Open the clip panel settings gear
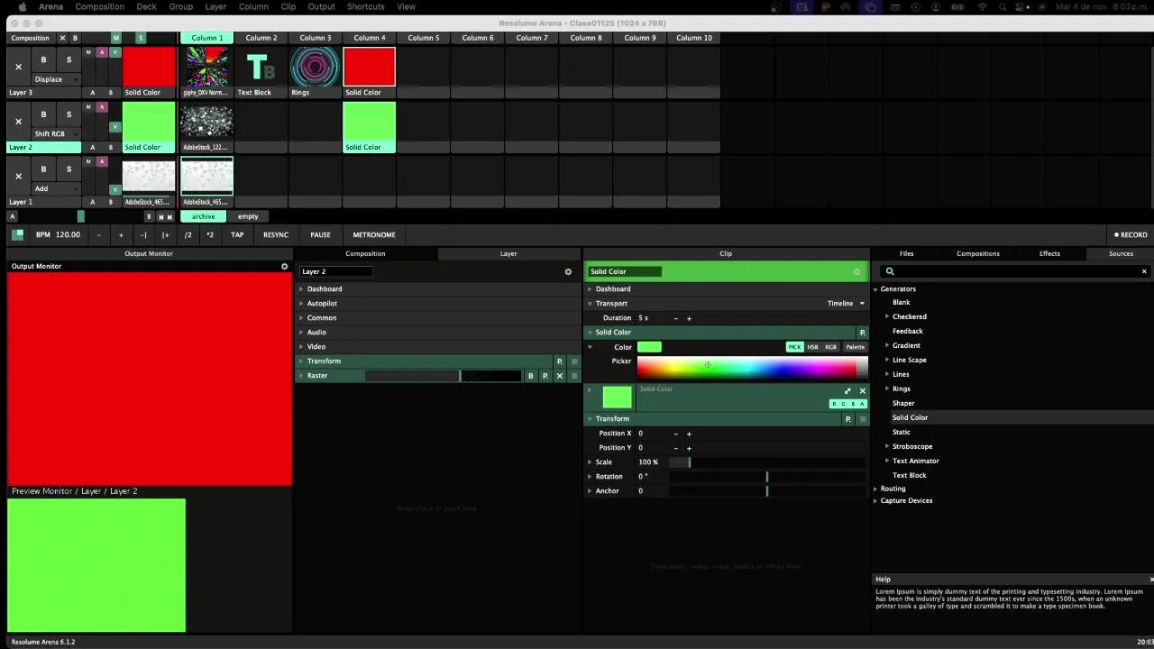 pos(856,271)
